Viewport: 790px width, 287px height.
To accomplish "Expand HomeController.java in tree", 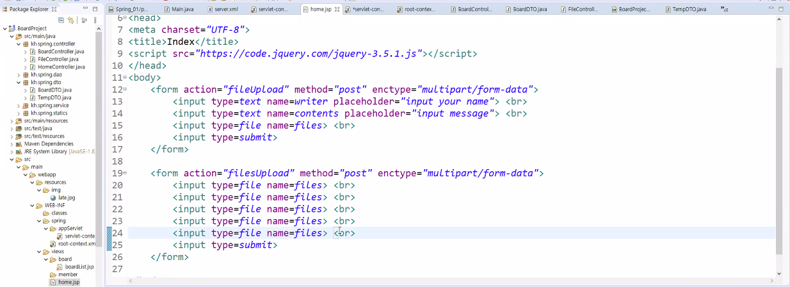I will [x=26, y=67].
